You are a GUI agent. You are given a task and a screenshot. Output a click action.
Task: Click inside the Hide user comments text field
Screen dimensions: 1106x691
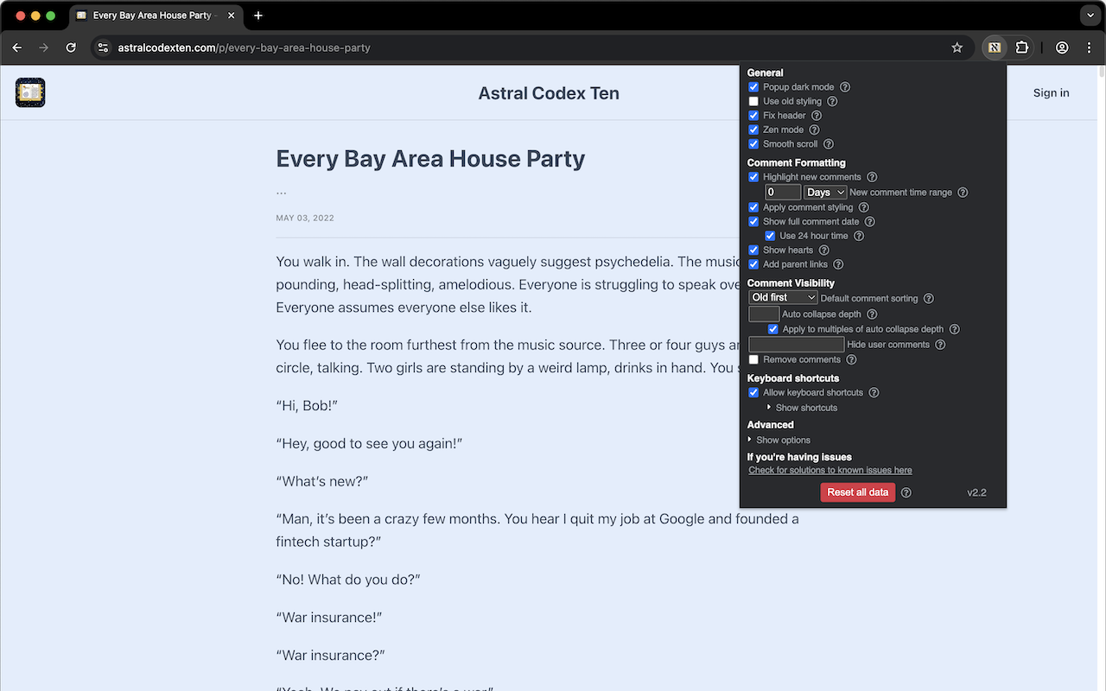point(796,344)
